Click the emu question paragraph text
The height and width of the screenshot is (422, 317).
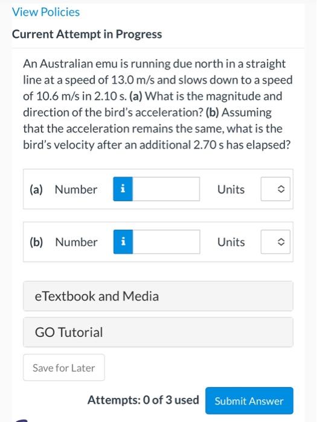click(x=158, y=104)
